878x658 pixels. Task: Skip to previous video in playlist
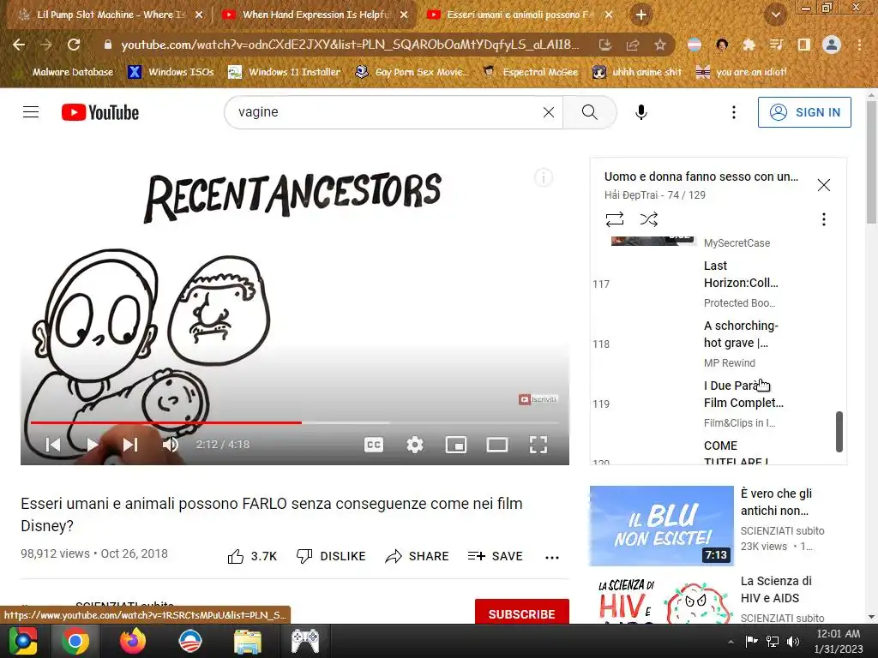[53, 445]
